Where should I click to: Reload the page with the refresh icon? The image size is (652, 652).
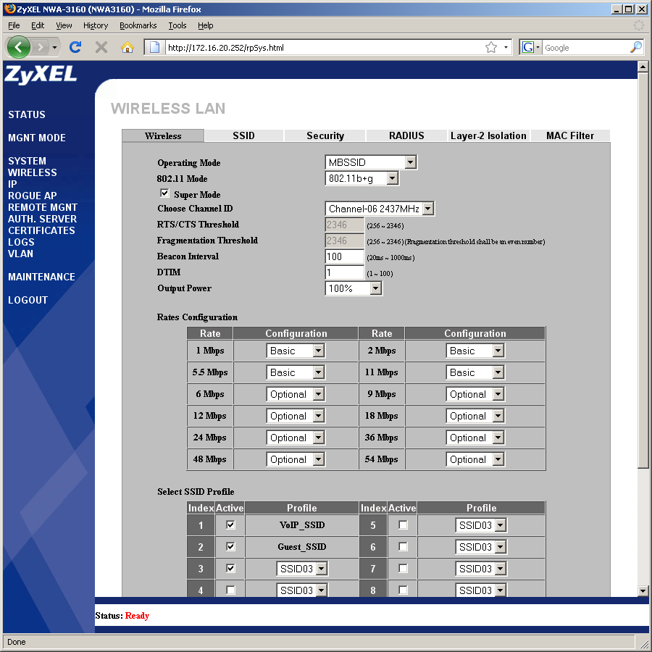point(75,47)
